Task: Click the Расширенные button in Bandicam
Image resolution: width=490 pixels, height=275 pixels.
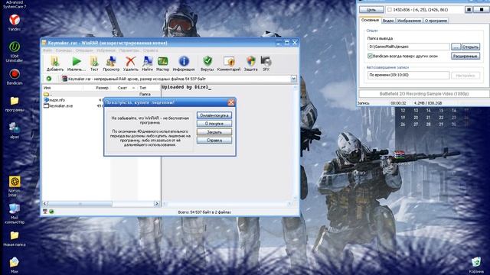Action: click(x=465, y=56)
